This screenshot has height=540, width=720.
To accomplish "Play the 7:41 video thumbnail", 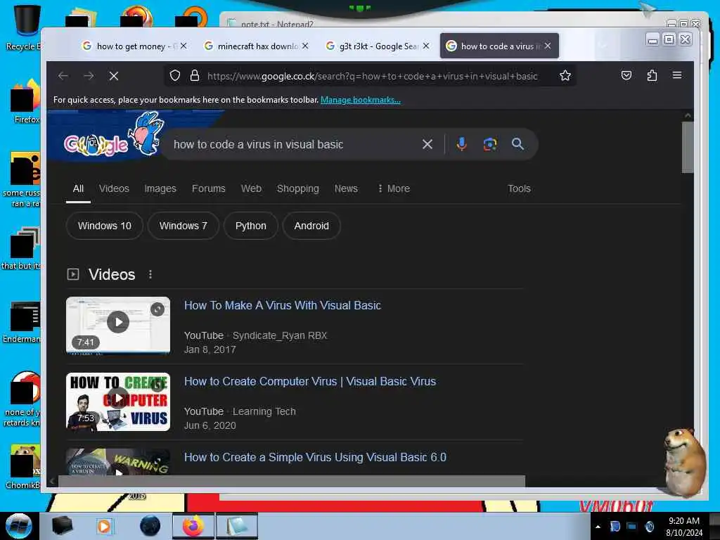I will [x=118, y=325].
